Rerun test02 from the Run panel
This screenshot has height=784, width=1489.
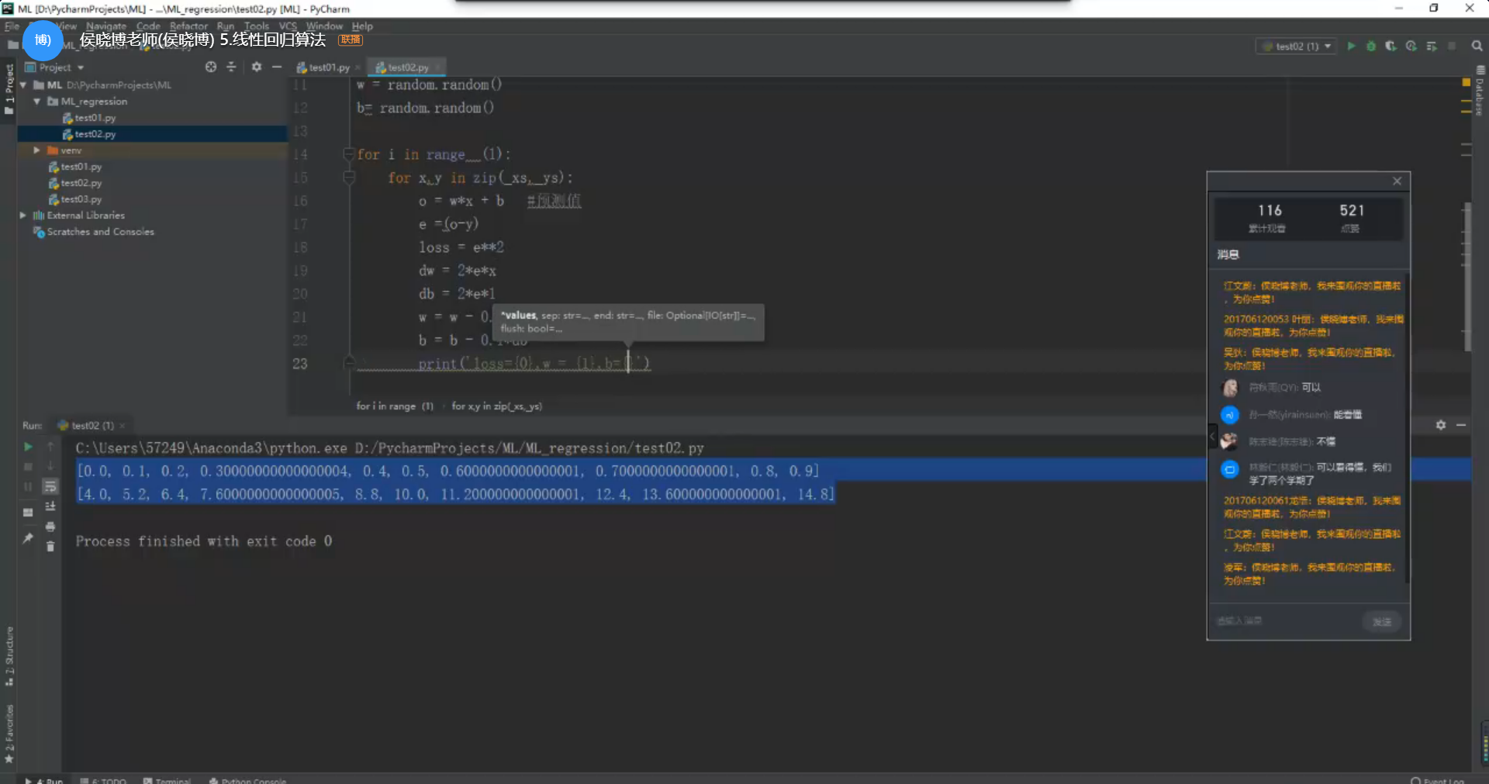click(28, 447)
